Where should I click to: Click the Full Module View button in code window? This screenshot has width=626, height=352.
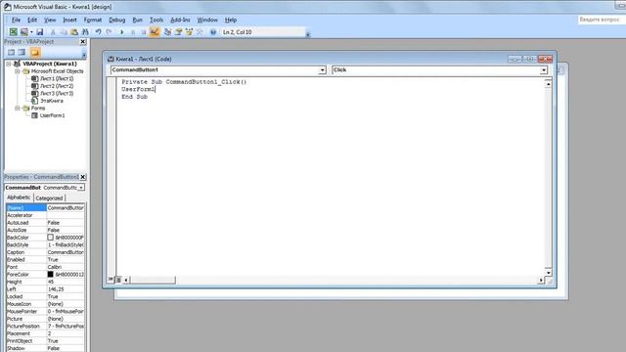pyautogui.click(x=118, y=280)
